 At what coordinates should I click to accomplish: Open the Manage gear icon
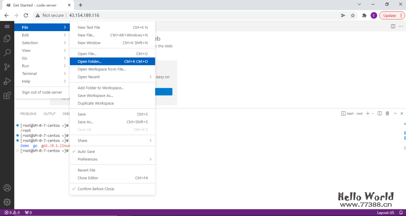coord(7,202)
